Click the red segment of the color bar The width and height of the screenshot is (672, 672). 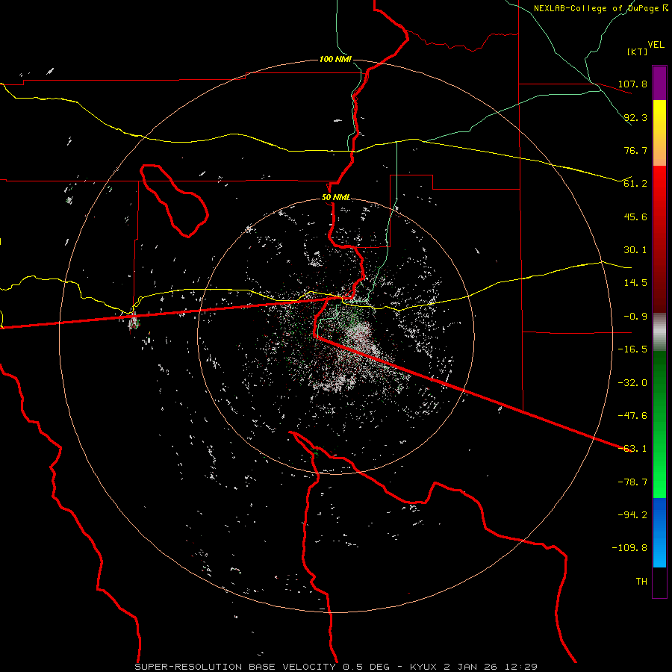click(659, 239)
